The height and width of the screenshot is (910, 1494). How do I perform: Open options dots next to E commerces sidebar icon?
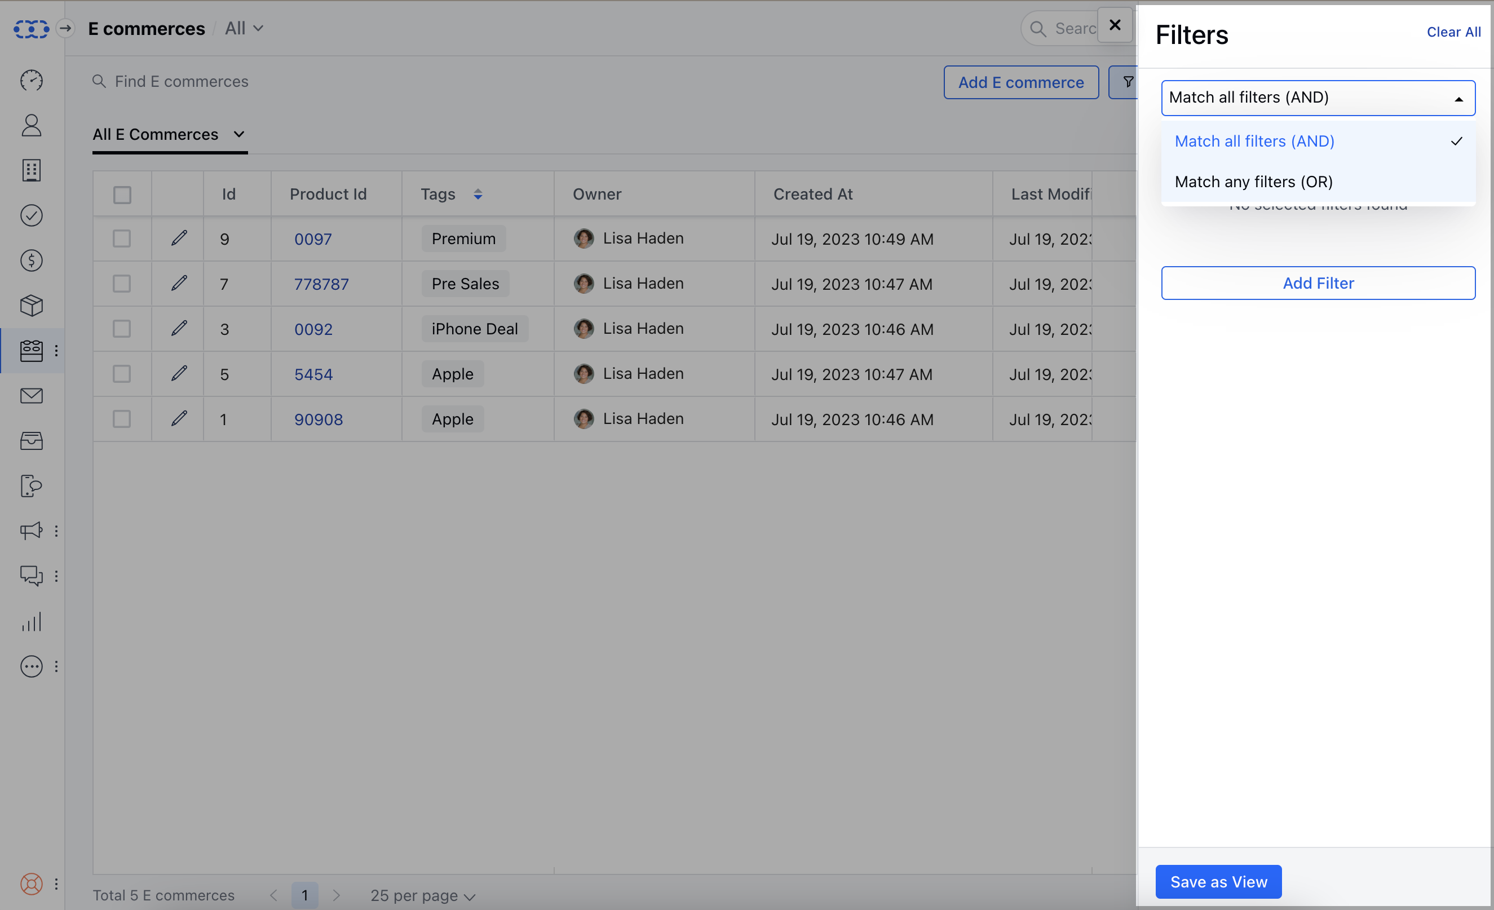pos(56,351)
